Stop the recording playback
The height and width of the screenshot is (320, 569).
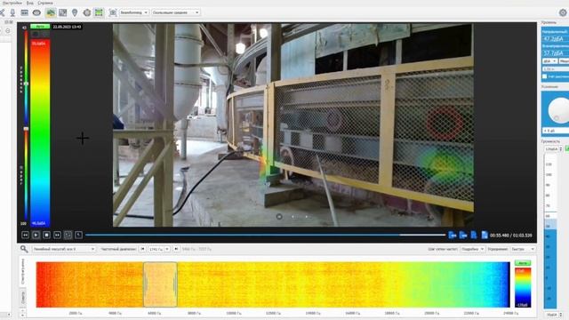tap(46, 235)
